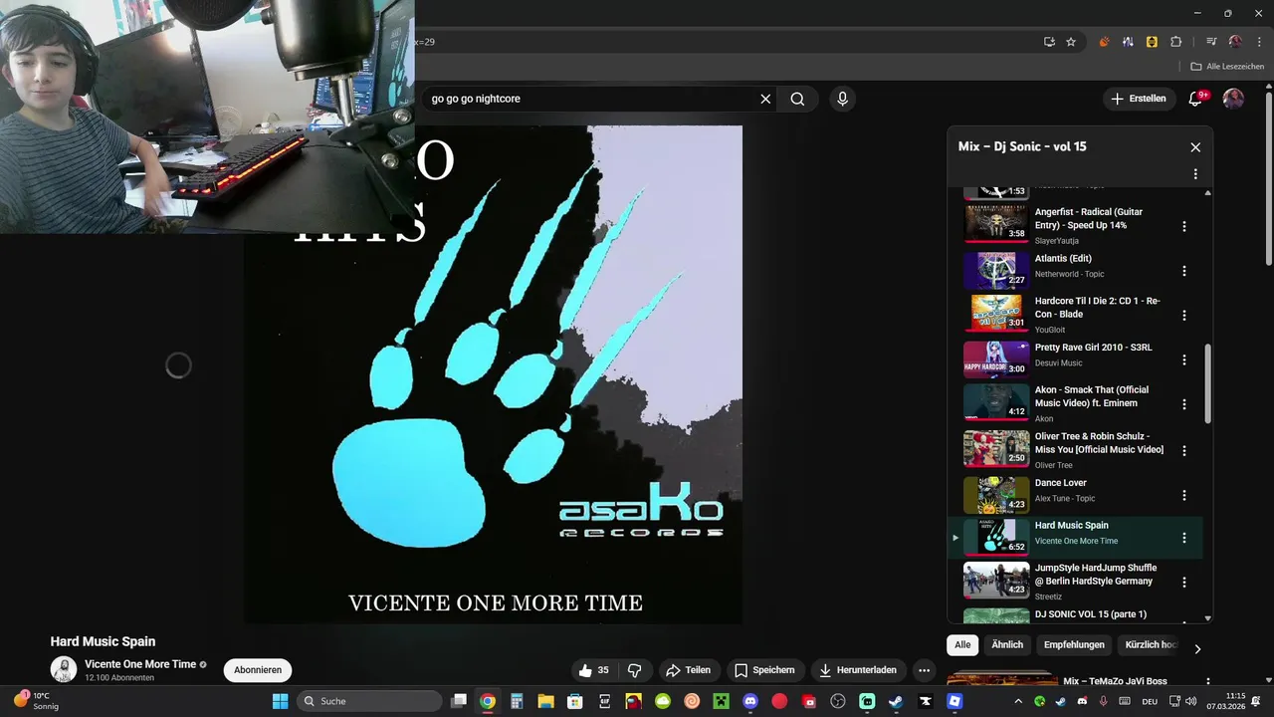Open Alle Lesezeichen bookmarks folder
The height and width of the screenshot is (717, 1274).
click(1227, 67)
